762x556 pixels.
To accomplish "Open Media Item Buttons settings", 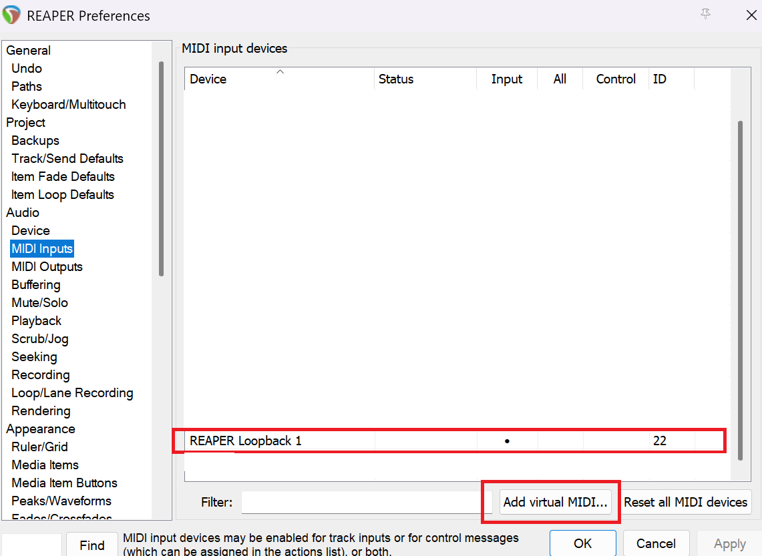I will [65, 483].
